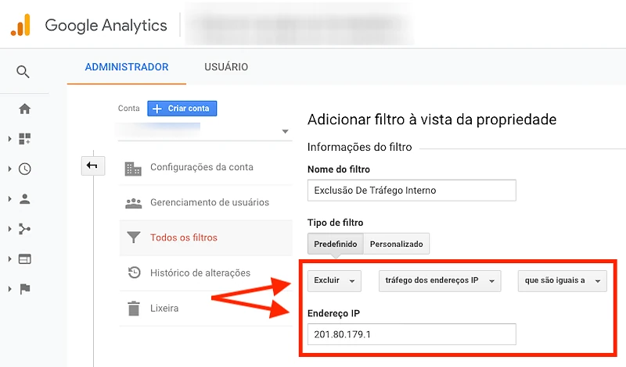Click the trash bin icon

click(134, 308)
